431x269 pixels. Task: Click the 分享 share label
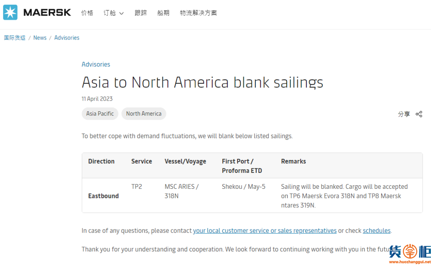(x=404, y=114)
